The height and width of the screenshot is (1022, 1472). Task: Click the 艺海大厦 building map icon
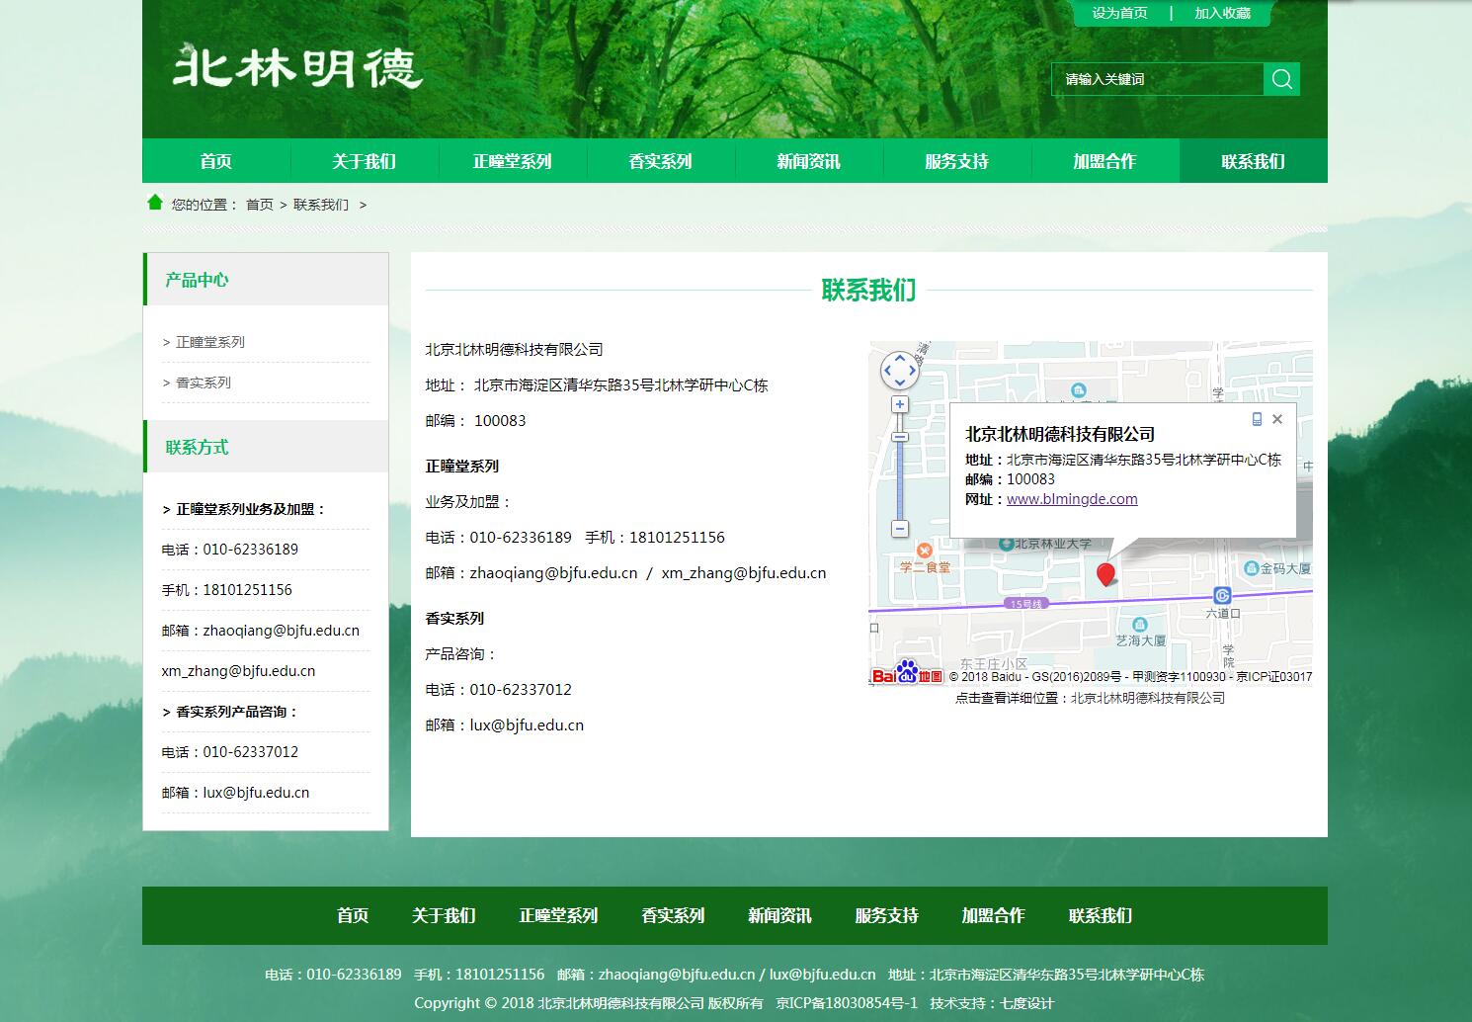1140,625
